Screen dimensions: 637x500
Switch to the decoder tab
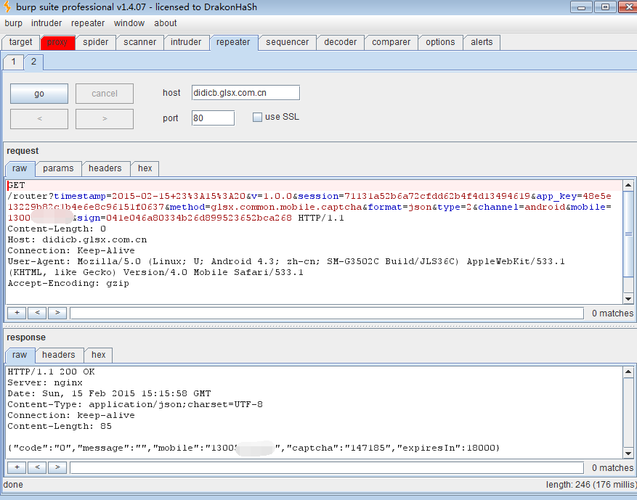[x=341, y=42]
